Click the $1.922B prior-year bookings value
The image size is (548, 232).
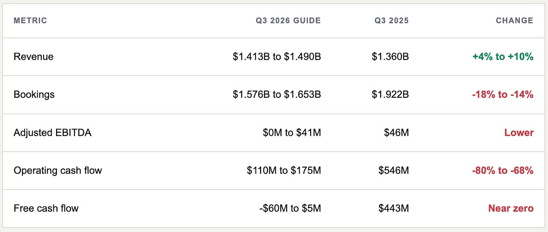(x=390, y=95)
